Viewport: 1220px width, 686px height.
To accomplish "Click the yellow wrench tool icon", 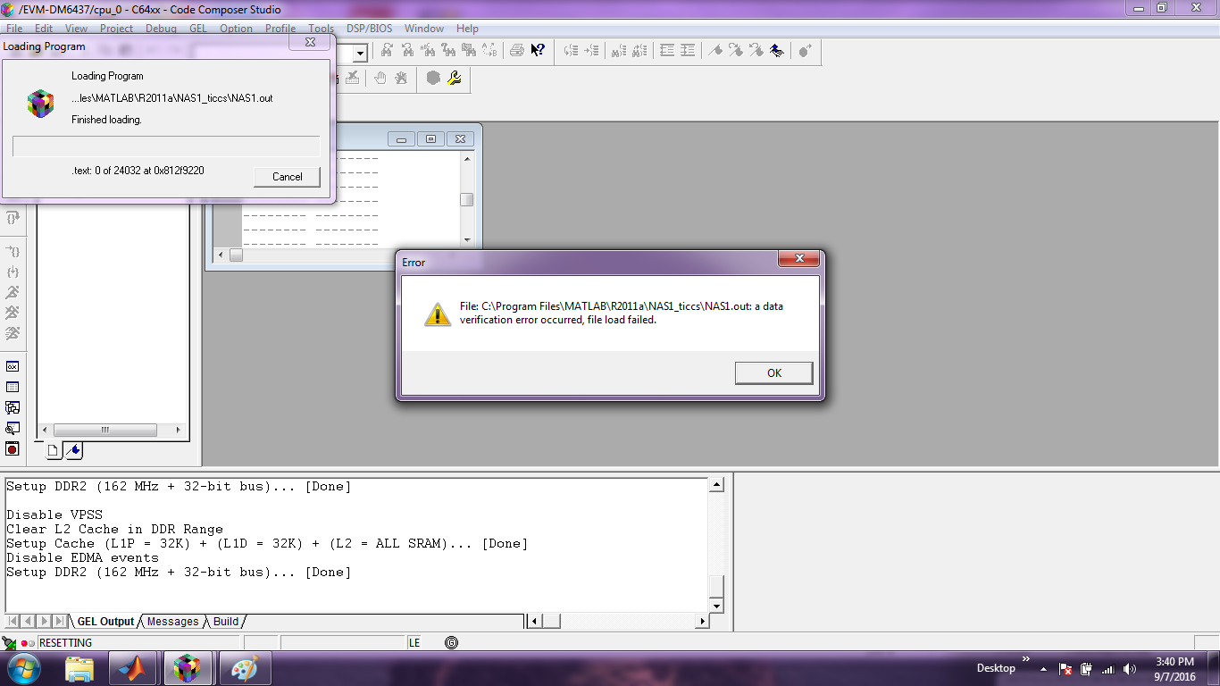I will [455, 79].
